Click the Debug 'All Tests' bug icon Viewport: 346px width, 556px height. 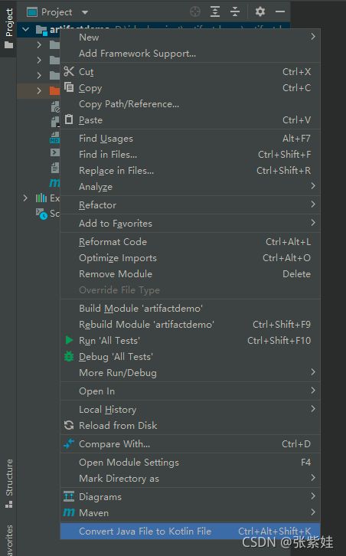69,356
